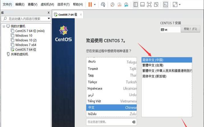This screenshot has width=204, height=127.
Task: Select the running CentOS 7 64 位 VM
Action: pyautogui.click(x=26, y=50)
